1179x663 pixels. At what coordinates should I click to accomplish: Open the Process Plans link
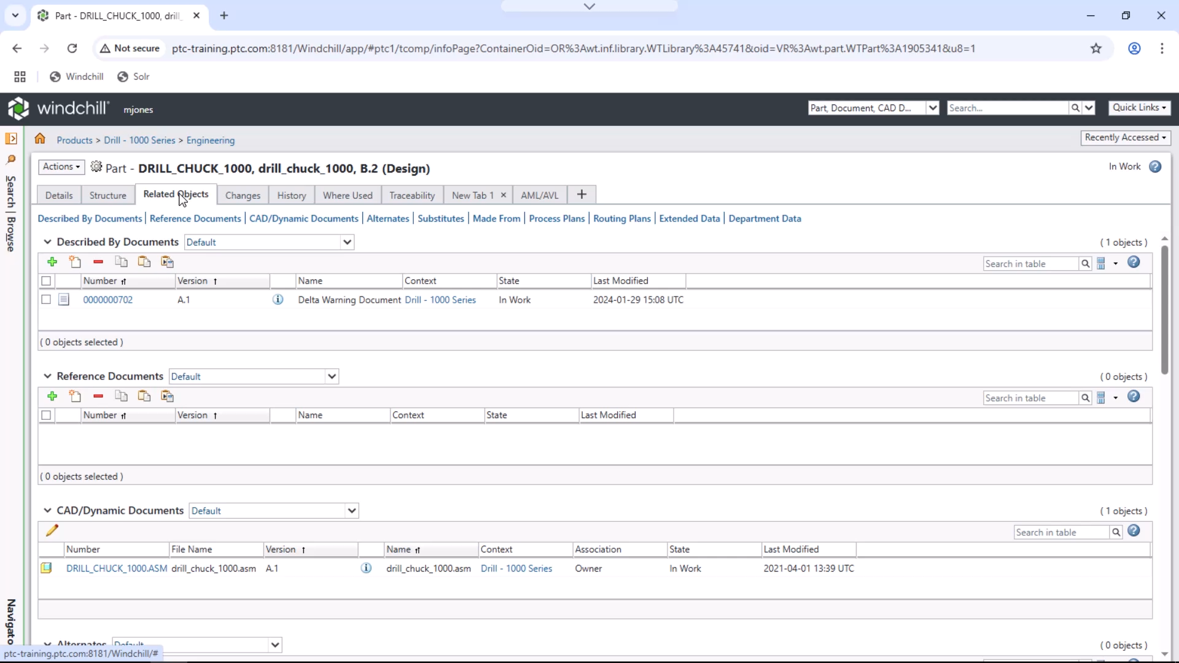pyautogui.click(x=556, y=219)
